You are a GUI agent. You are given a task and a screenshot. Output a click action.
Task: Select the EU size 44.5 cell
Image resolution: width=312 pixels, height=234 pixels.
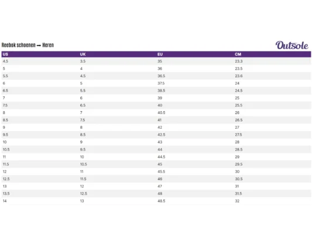[x=162, y=157]
